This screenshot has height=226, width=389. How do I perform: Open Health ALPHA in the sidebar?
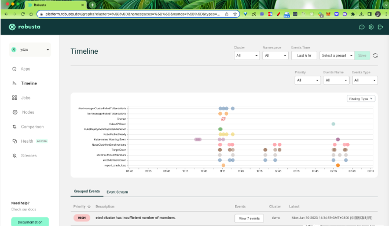(x=30, y=141)
